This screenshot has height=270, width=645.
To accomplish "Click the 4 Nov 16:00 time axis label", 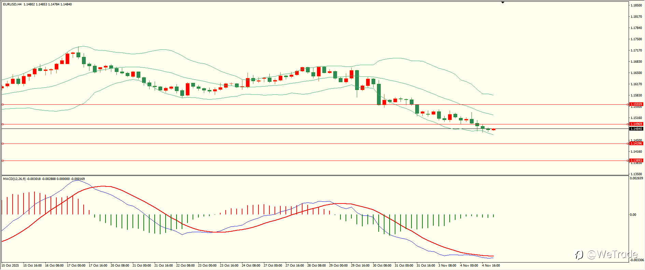I will coord(491,266).
